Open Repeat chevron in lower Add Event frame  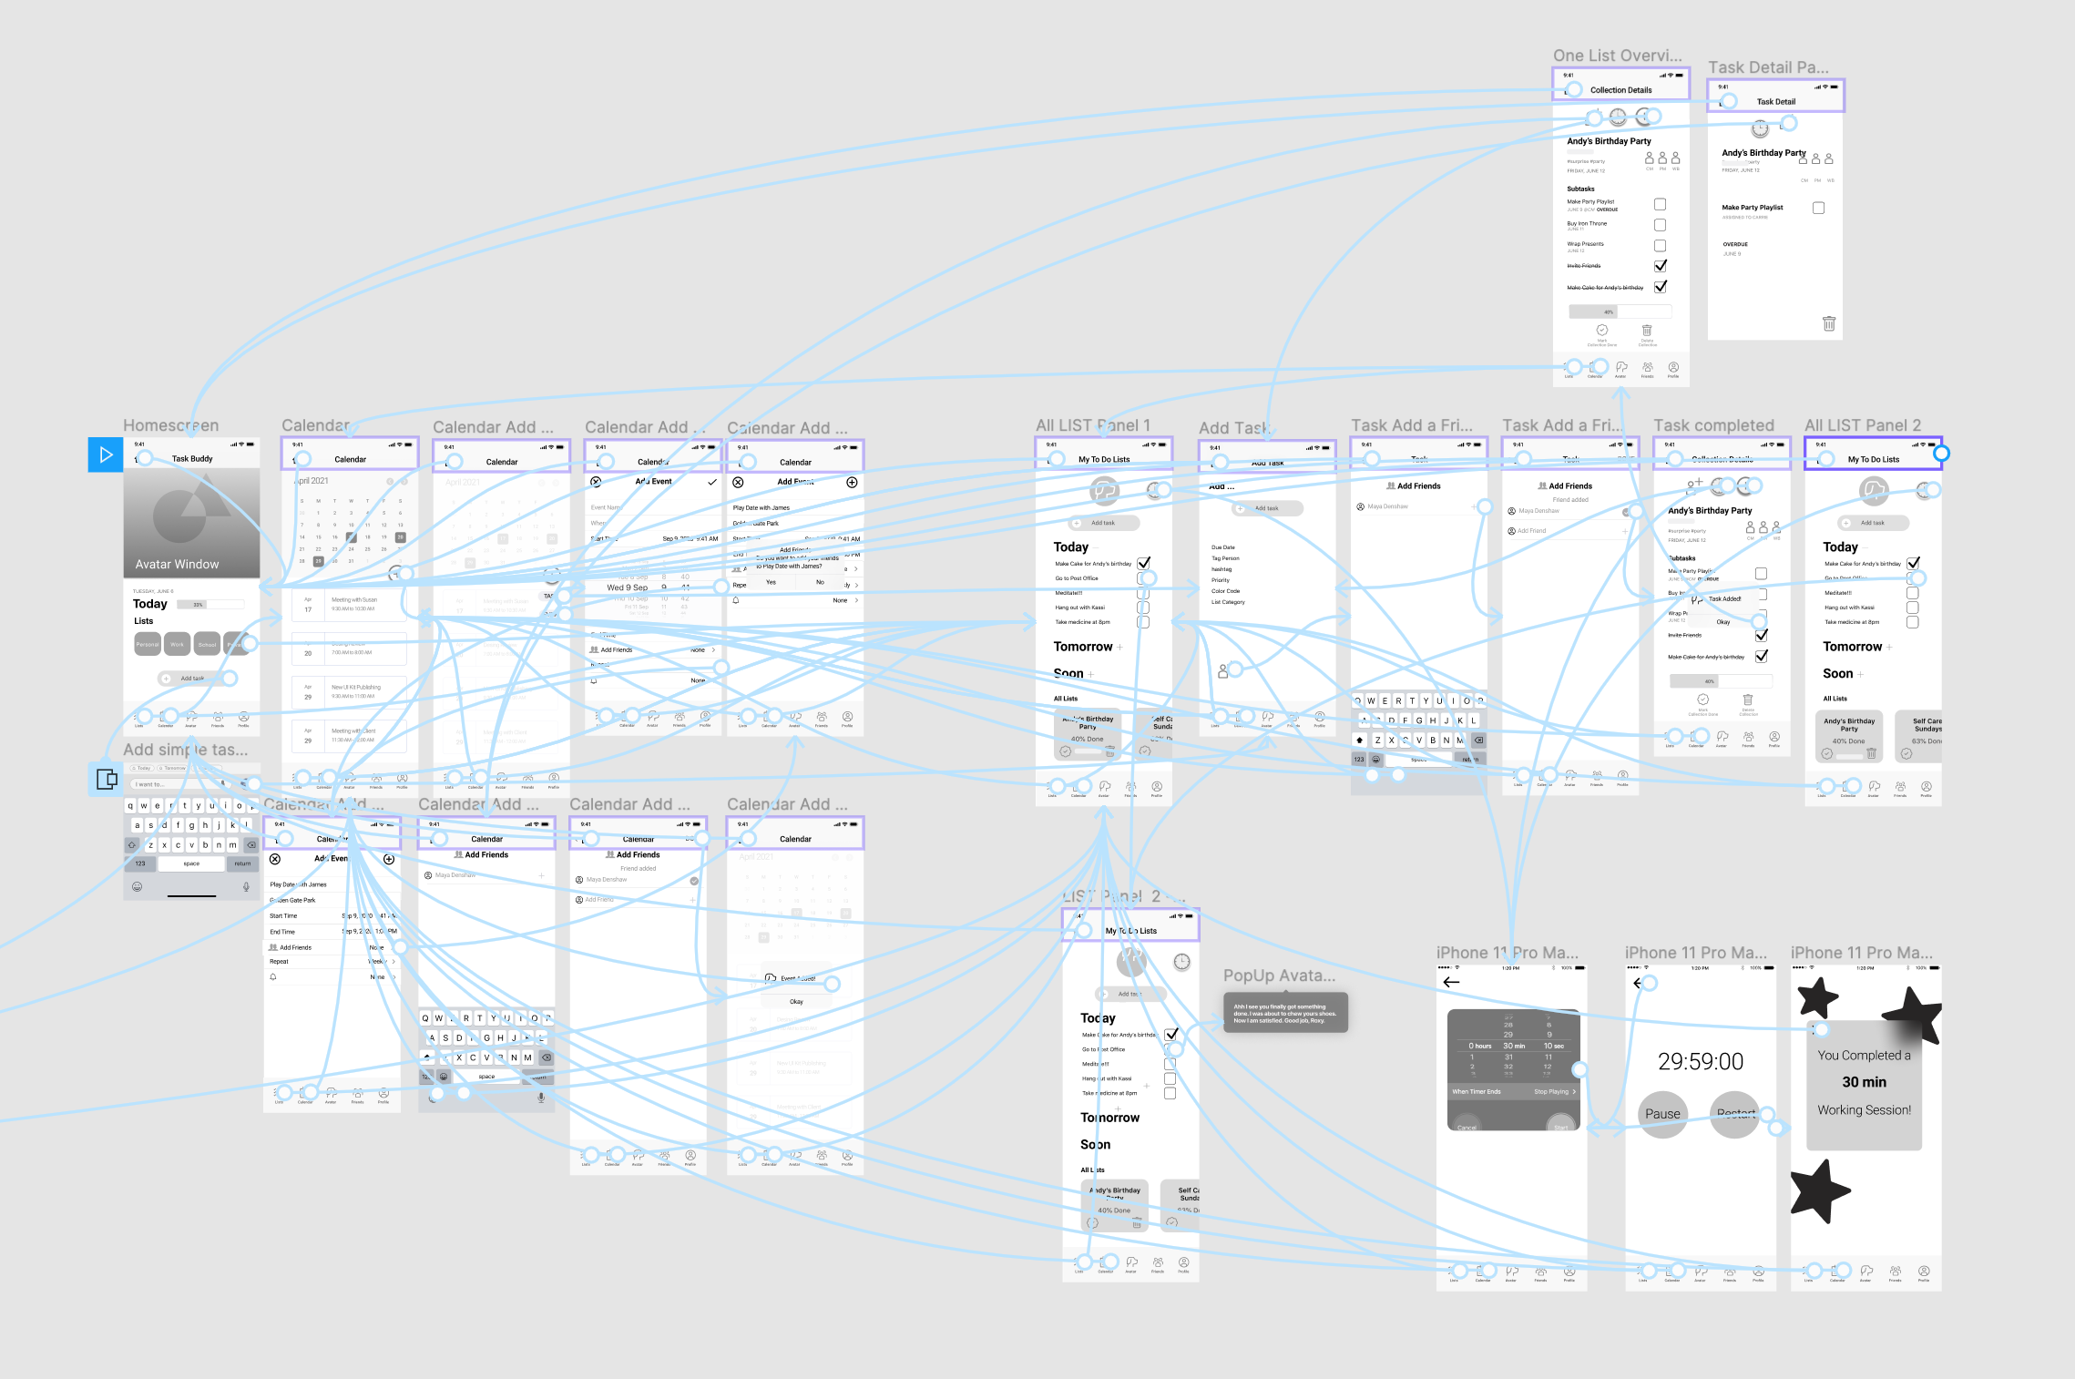click(393, 962)
